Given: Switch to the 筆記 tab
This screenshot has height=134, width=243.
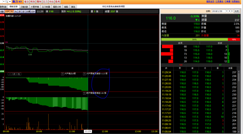Looking at the screenshot, I should (73, 7).
